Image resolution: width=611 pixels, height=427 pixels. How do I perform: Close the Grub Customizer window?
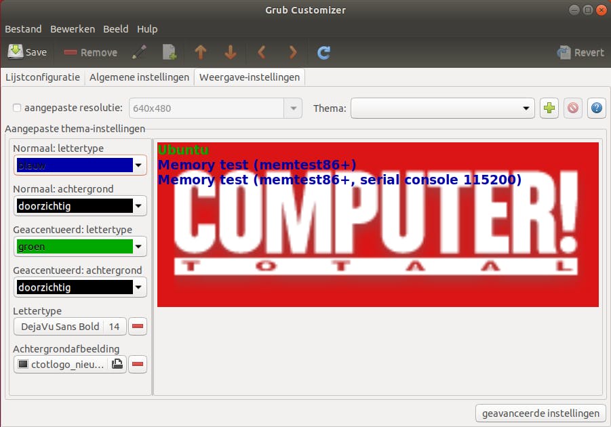point(602,9)
